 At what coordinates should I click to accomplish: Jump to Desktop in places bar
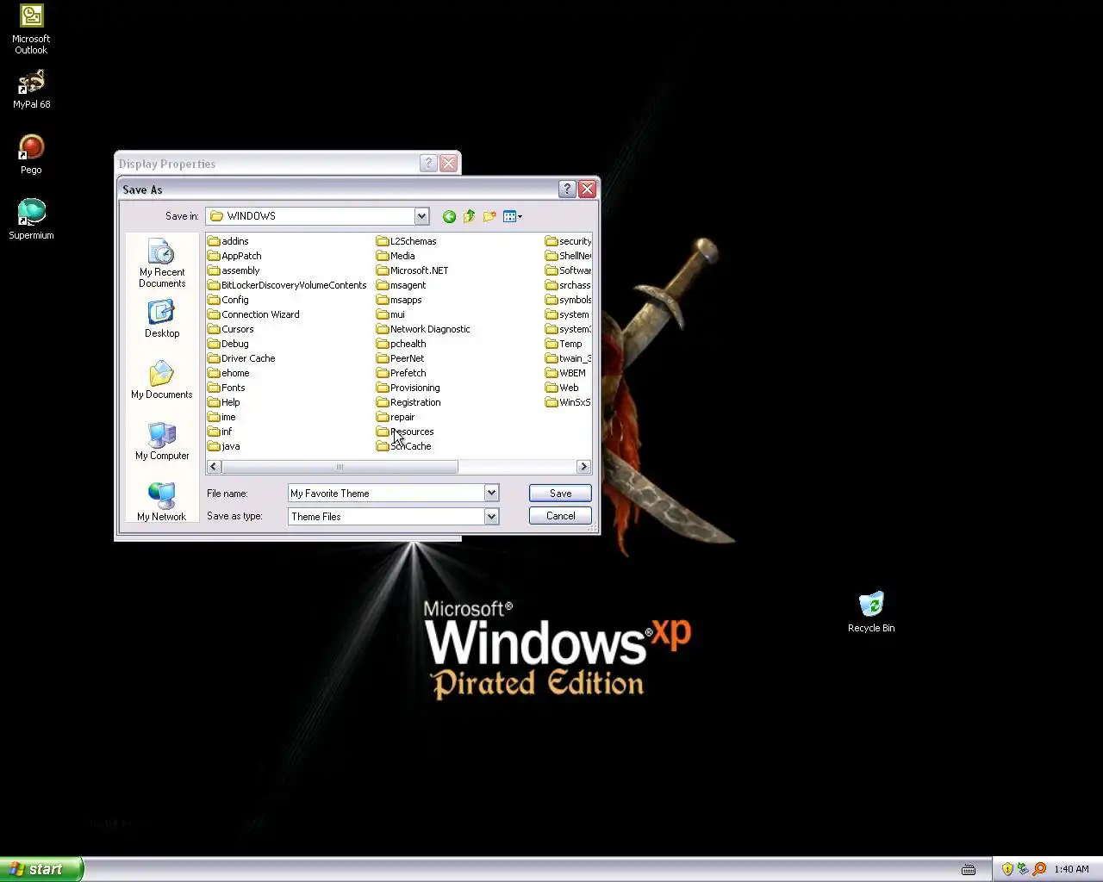[162, 319]
